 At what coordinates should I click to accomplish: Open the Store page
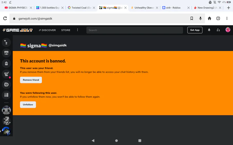point(66,30)
